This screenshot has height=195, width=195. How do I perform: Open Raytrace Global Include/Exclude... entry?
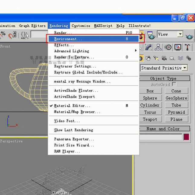(x=94, y=72)
